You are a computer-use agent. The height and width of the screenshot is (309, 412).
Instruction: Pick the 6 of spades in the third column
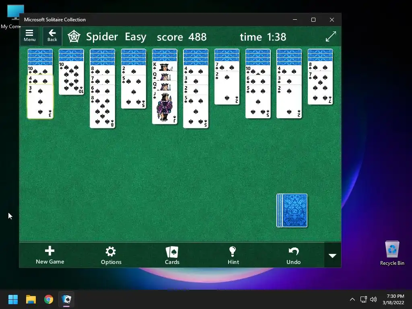(102, 90)
